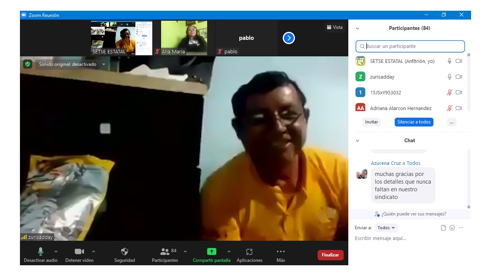The width and height of the screenshot is (491, 276).
Task: End the meeting with Finalizar button
Action: (331, 255)
